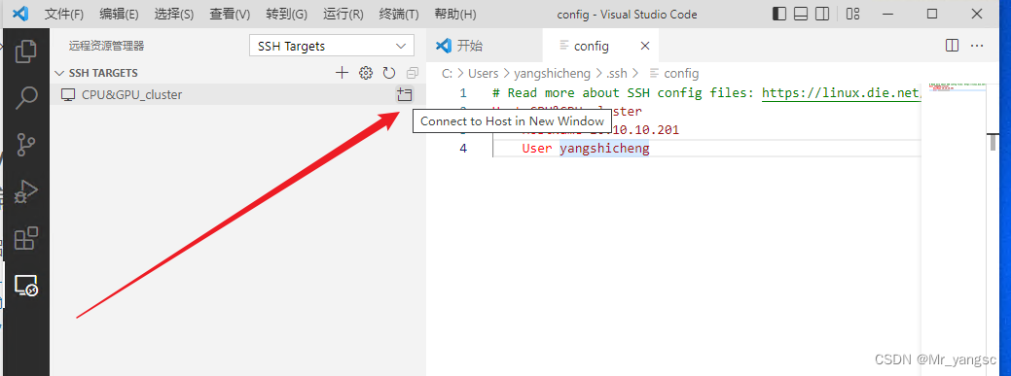Open the SSH Targets dropdown
This screenshot has width=1011, height=376.
click(x=332, y=46)
